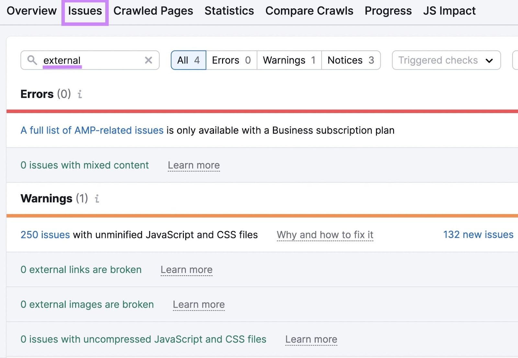
Task: Clear the search field with the X icon
Action: coord(148,60)
